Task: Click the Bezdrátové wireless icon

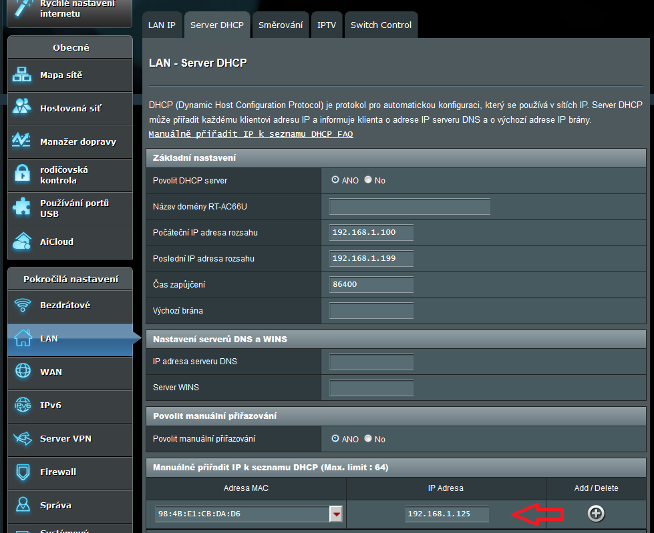Action: tap(23, 306)
